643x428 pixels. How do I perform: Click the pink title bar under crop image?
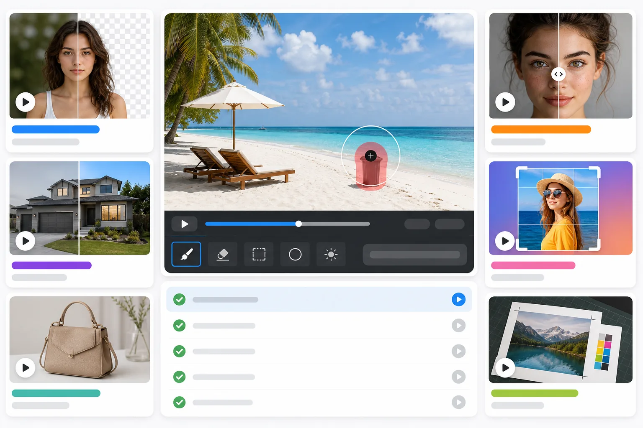pos(533,265)
